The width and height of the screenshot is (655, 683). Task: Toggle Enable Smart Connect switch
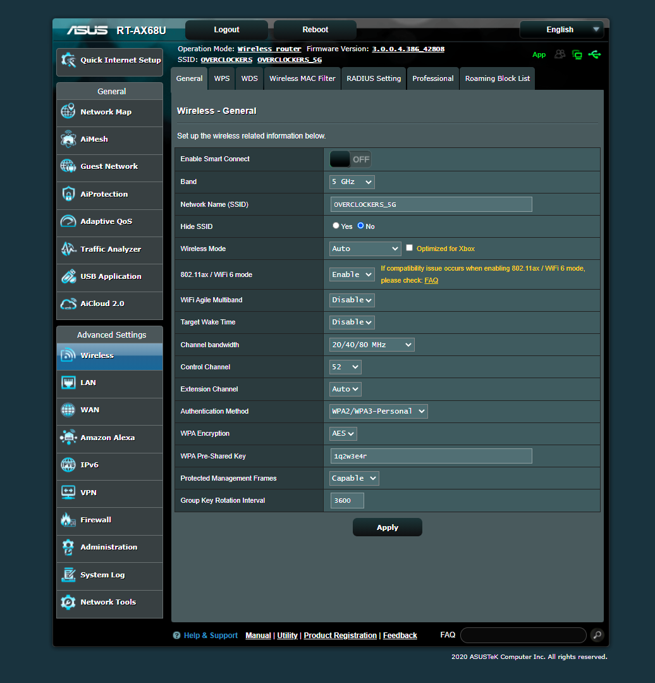point(350,159)
